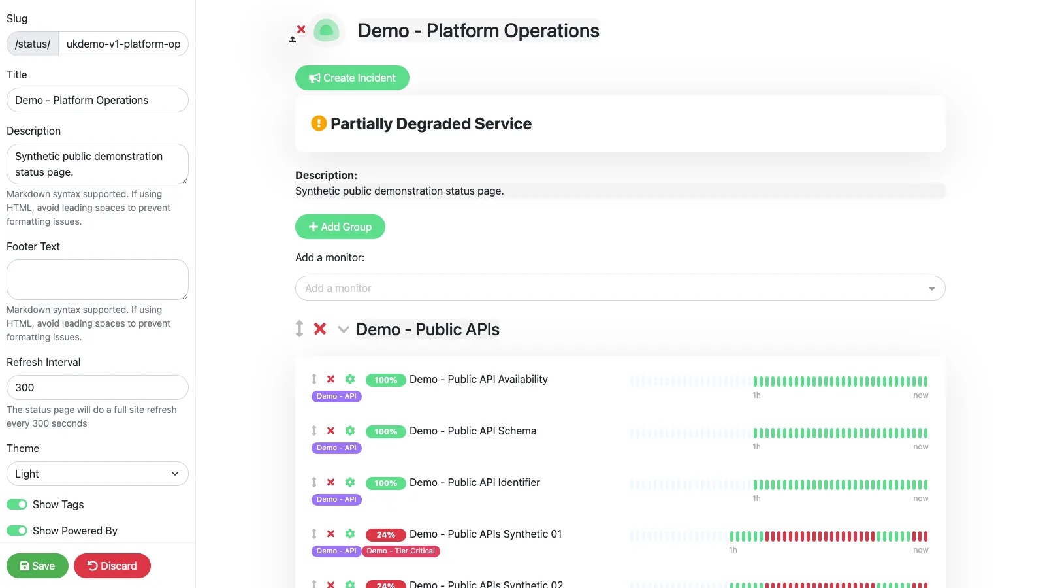Open settings gear for Public APIs Synthetic 01

pyautogui.click(x=350, y=534)
